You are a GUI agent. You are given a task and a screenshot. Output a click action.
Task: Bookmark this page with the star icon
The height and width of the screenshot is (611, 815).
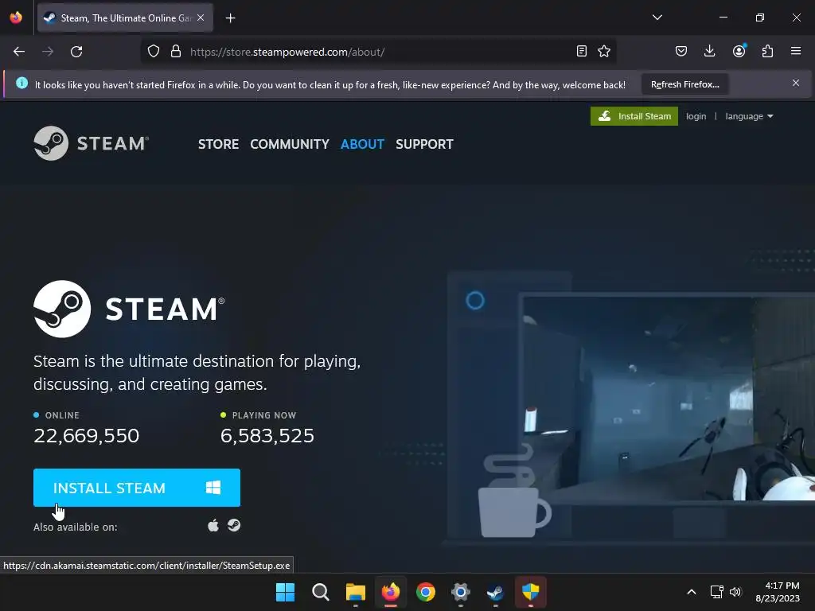[604, 51]
